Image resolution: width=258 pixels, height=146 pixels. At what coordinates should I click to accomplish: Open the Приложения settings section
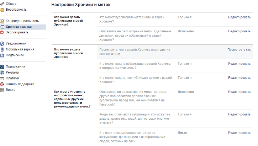tap(15, 66)
